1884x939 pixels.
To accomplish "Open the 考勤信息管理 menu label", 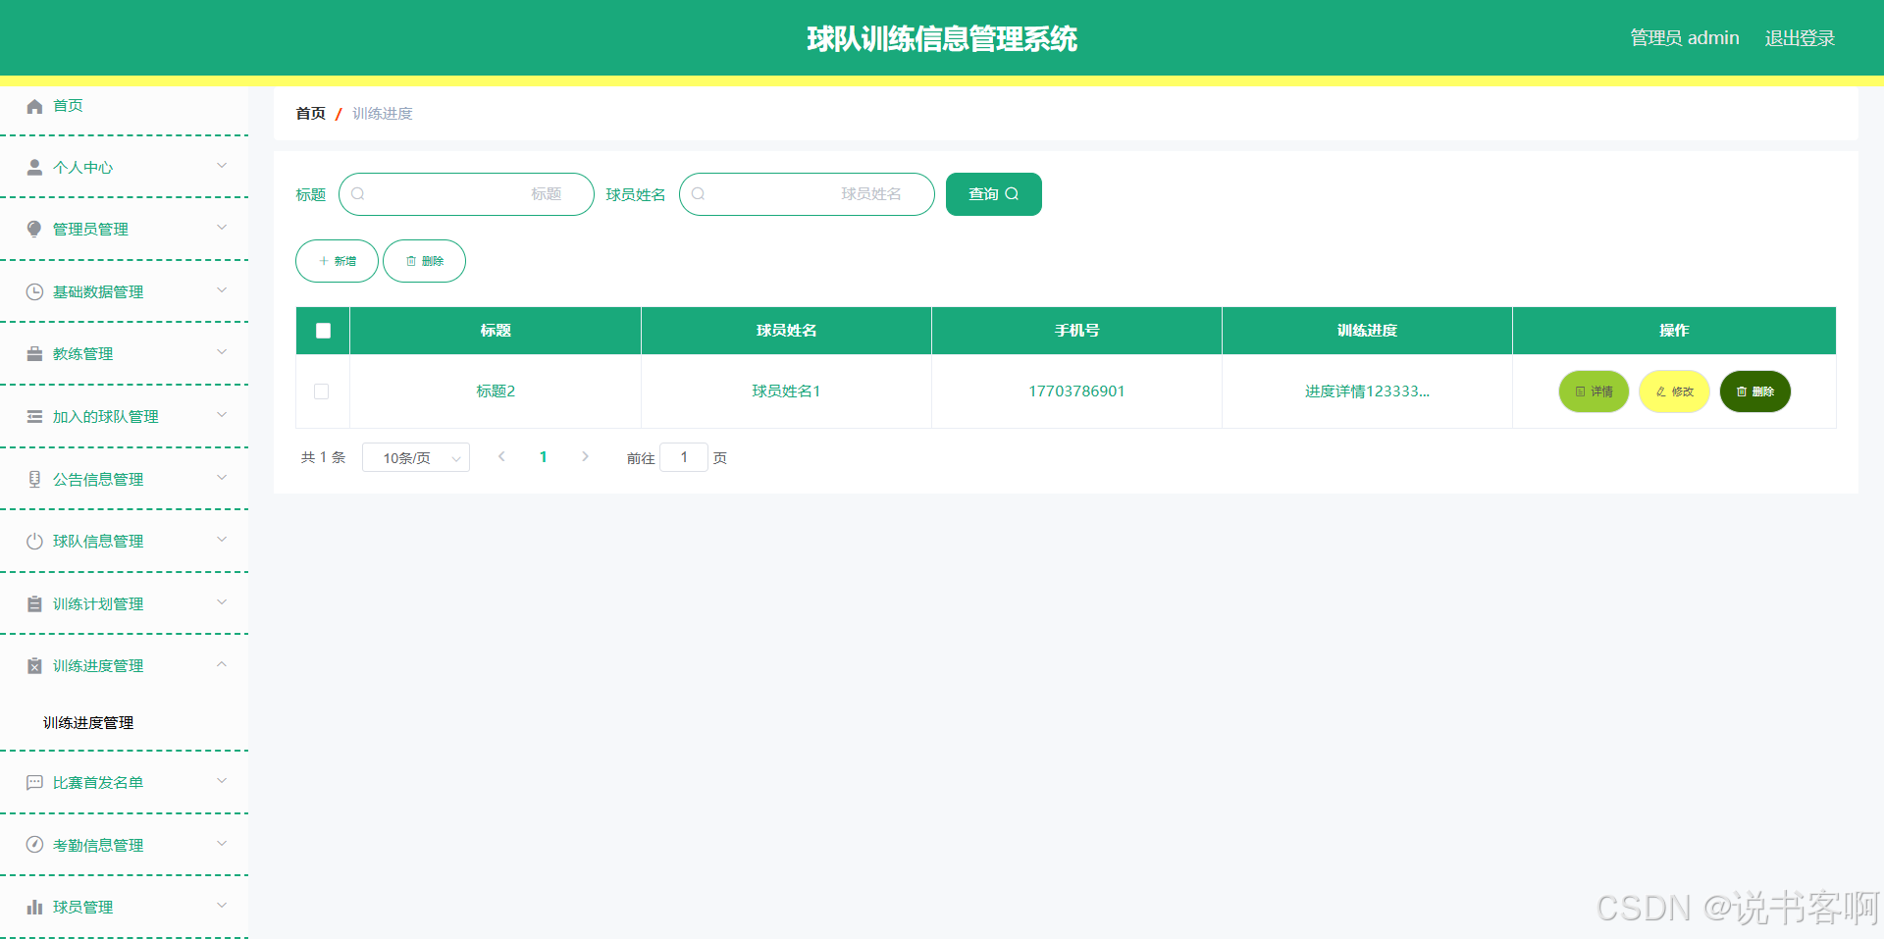I will click(98, 846).
